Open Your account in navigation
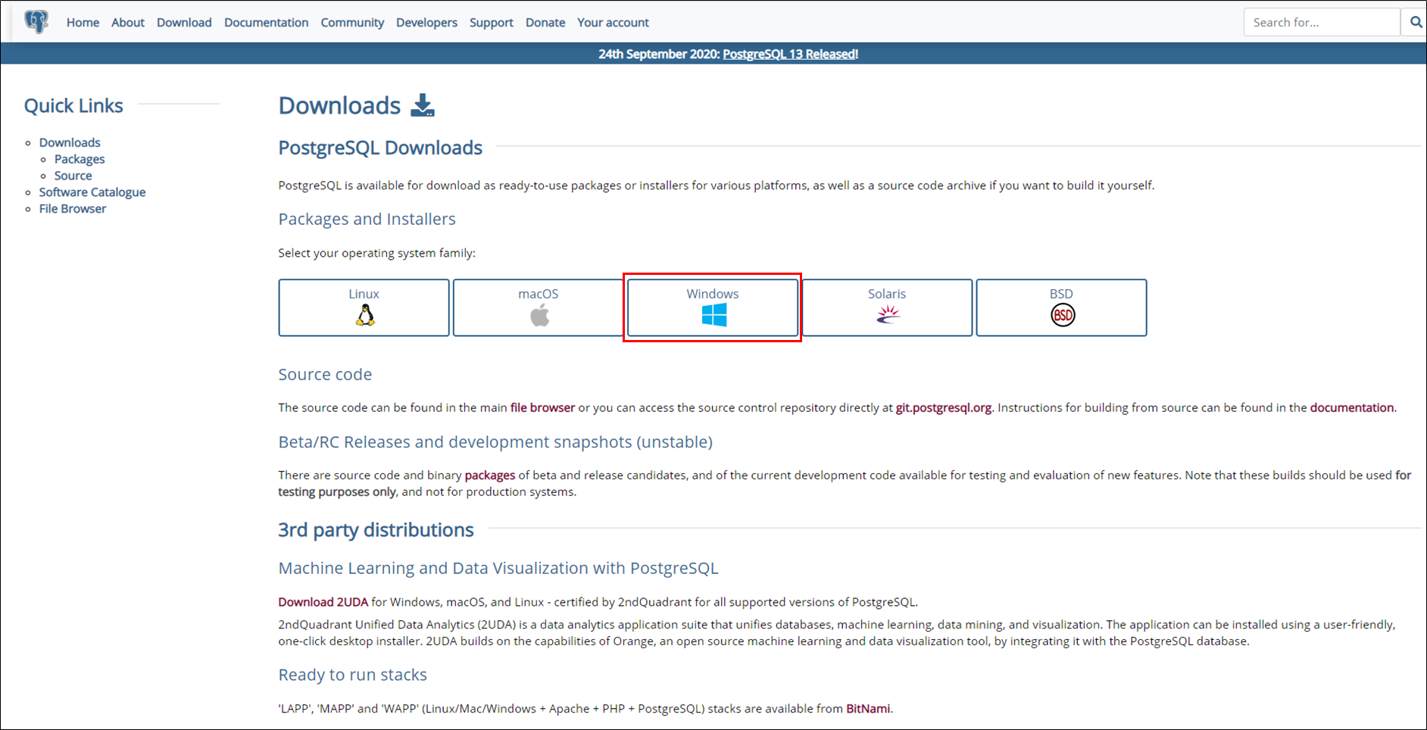This screenshot has width=1427, height=730. coord(613,23)
